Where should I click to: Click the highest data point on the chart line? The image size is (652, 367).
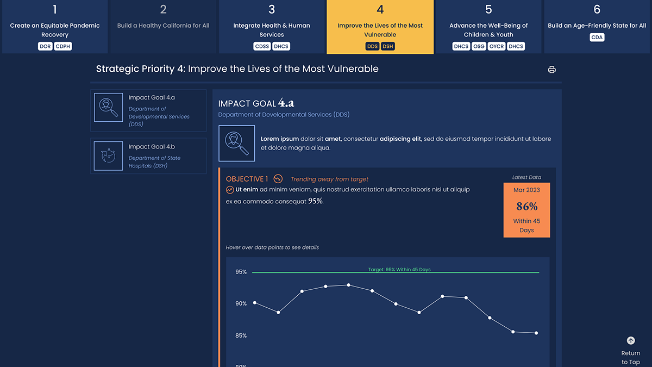[349, 285]
